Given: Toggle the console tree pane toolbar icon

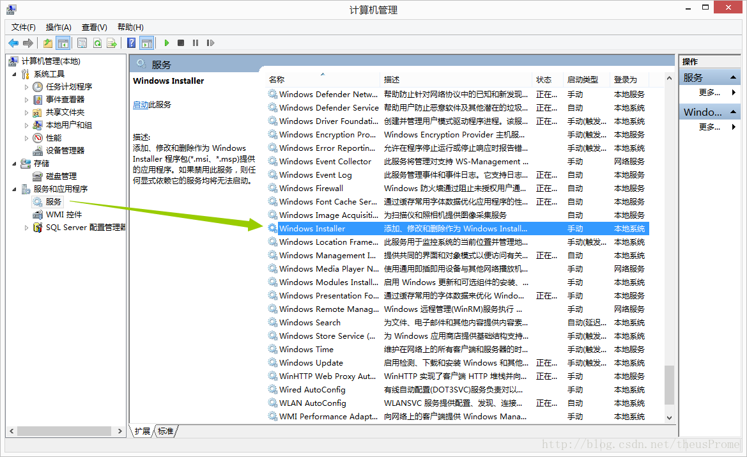Looking at the screenshot, I should 63,43.
